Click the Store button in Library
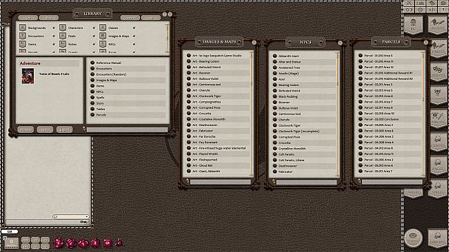The width and height of the screenshot is (449, 252). (x=45, y=129)
